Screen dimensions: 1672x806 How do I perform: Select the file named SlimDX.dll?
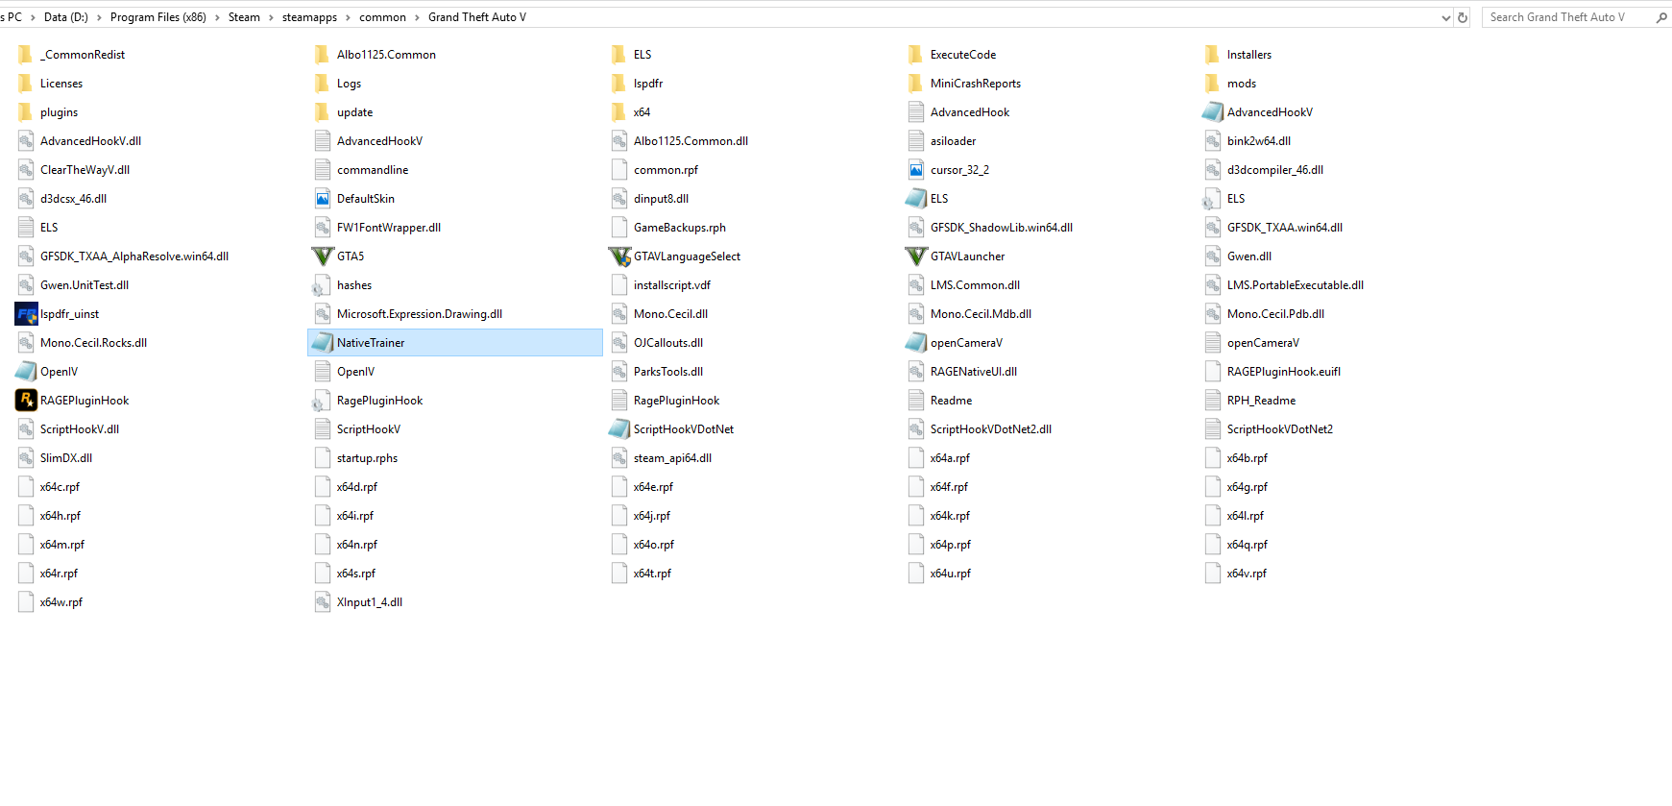(x=66, y=458)
